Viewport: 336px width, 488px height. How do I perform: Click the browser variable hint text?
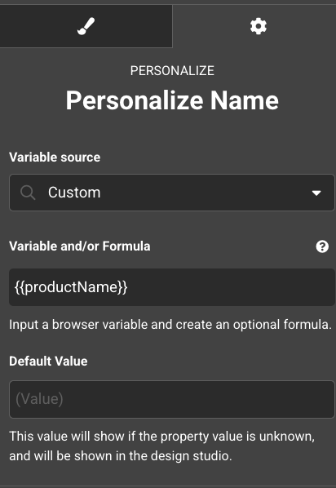tap(170, 325)
